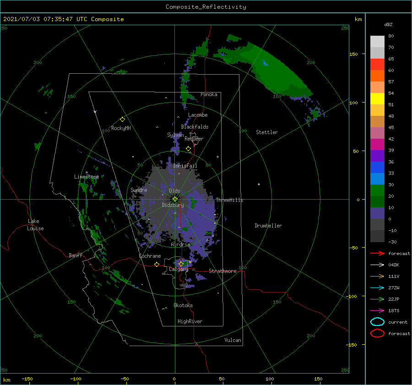Click the Limestone label
Viewport: 412px width, 385px height.
tap(87, 177)
